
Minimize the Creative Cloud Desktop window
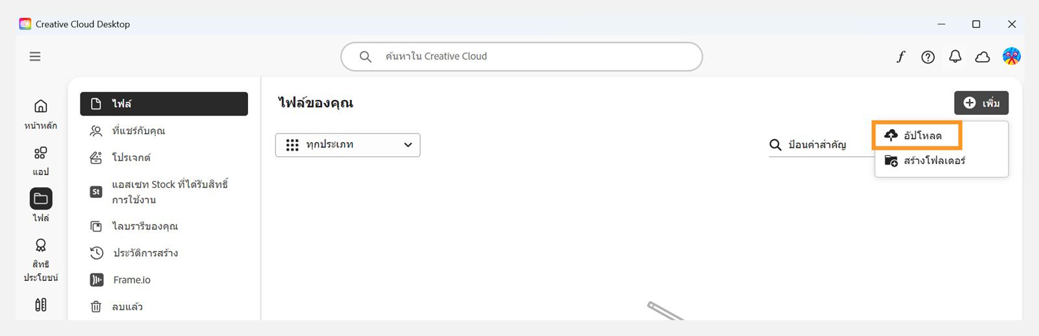(x=941, y=24)
